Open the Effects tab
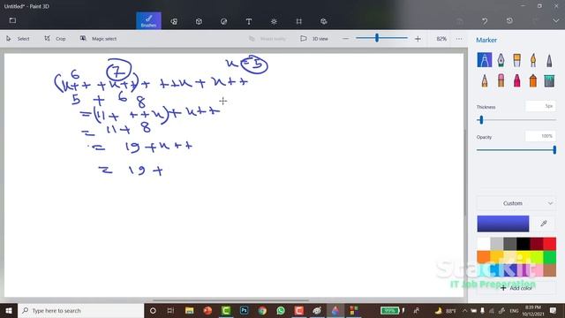 tap(274, 21)
